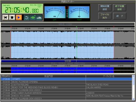Select the KNOCK YOU DOWN row
The width and height of the screenshot is (136, 102).
tap(66, 96)
